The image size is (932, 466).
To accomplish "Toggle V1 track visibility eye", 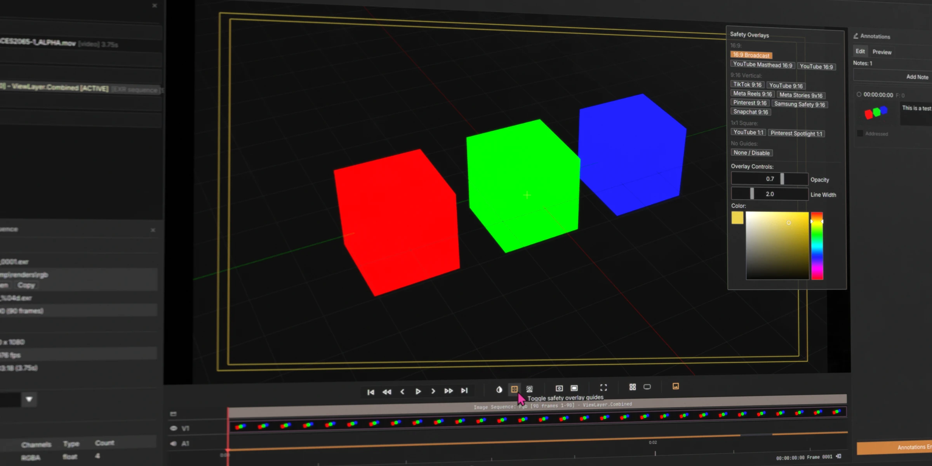I will (x=174, y=428).
